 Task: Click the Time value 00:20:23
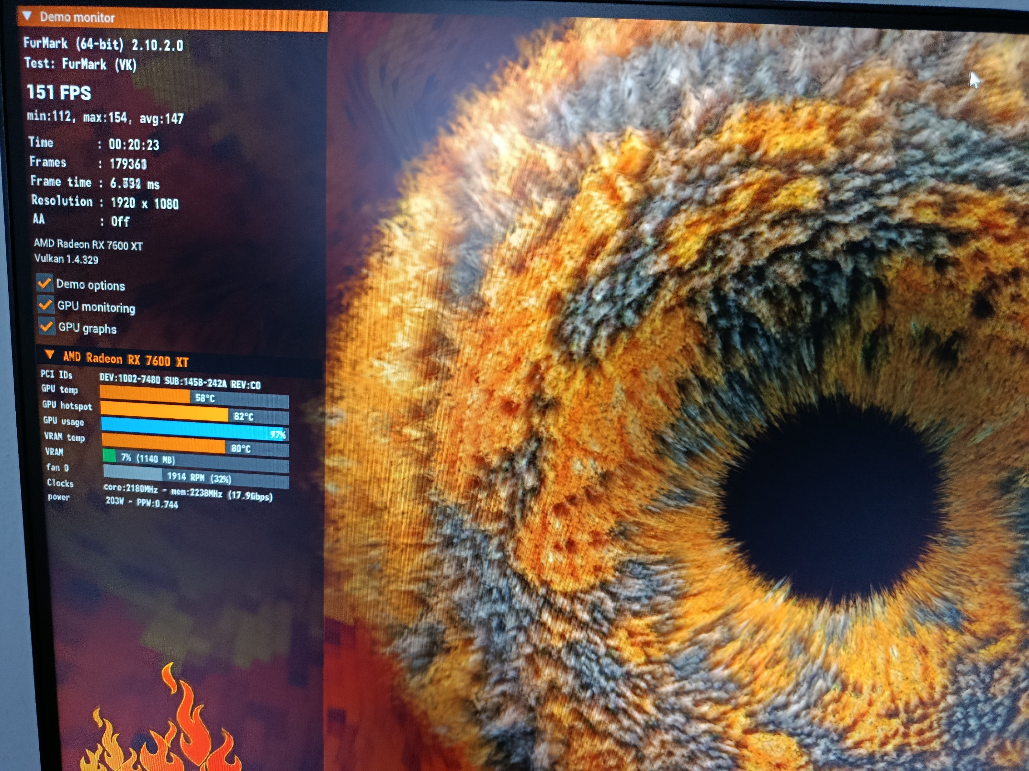[134, 145]
